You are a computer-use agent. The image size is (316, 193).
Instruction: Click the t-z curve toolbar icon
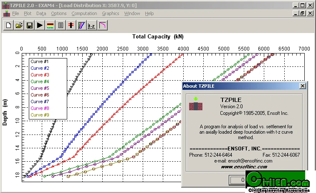(92, 25)
